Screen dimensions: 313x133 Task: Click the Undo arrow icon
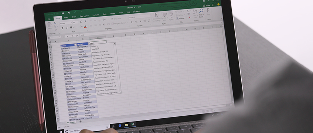(69, 13)
